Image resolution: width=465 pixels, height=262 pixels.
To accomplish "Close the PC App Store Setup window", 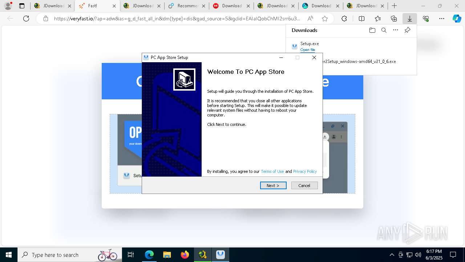I will point(314,57).
